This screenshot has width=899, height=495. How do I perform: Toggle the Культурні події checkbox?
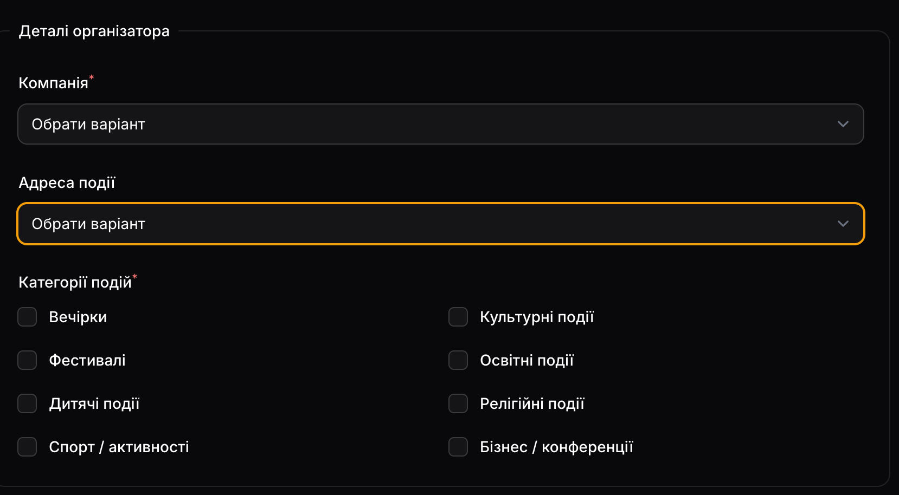[458, 317]
